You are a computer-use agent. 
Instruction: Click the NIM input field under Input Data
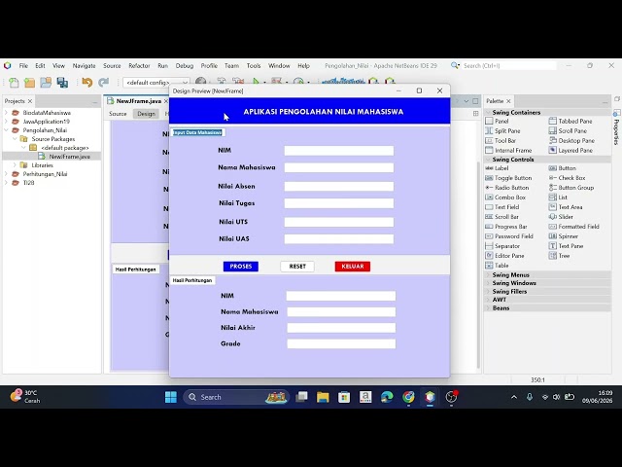(x=339, y=151)
